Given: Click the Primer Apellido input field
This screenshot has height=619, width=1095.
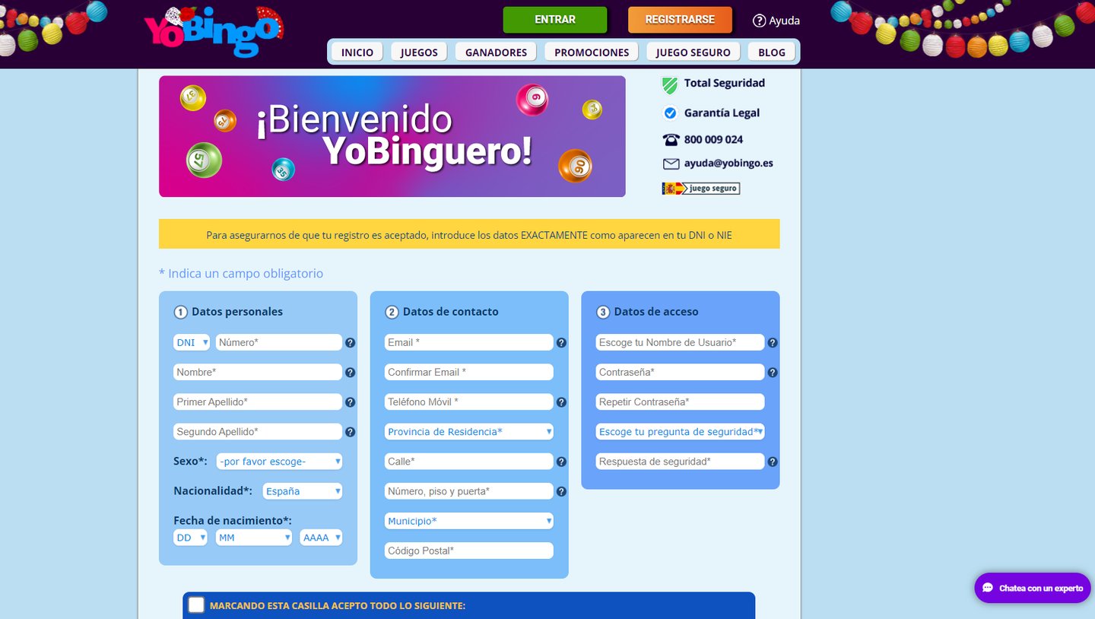Looking at the screenshot, I should pyautogui.click(x=258, y=402).
